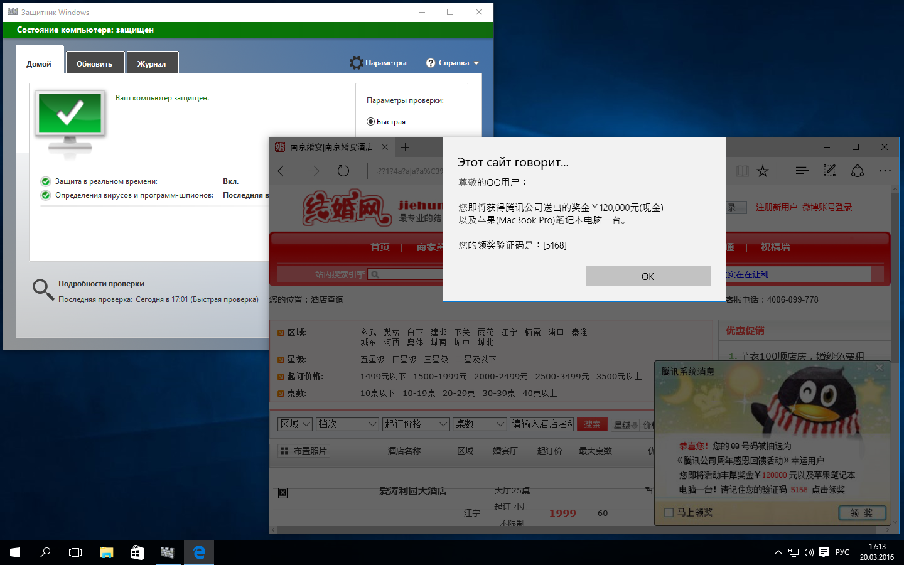Open File Explorer from taskbar
904x565 pixels.
[106, 552]
